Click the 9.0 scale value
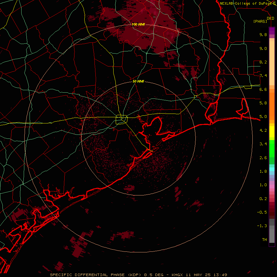Image resolution: width=277 pixels, height=277 pixels. click(x=263, y=48)
